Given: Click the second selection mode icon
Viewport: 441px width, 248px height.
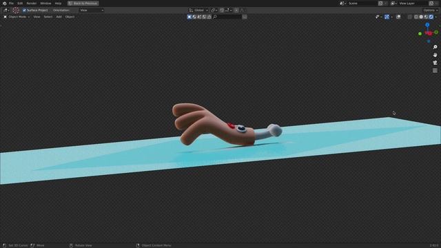Looking at the screenshot, I should 194,17.
